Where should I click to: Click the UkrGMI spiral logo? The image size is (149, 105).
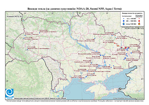click(9, 93)
